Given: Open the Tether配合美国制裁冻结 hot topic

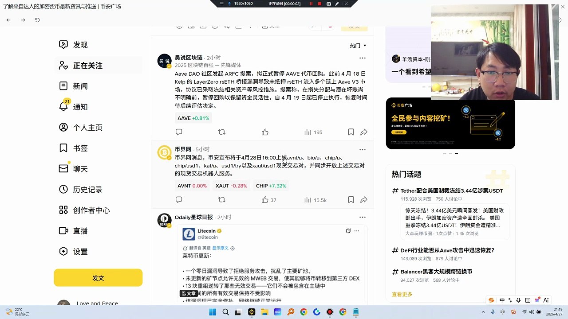Looking at the screenshot, I should [x=452, y=191].
